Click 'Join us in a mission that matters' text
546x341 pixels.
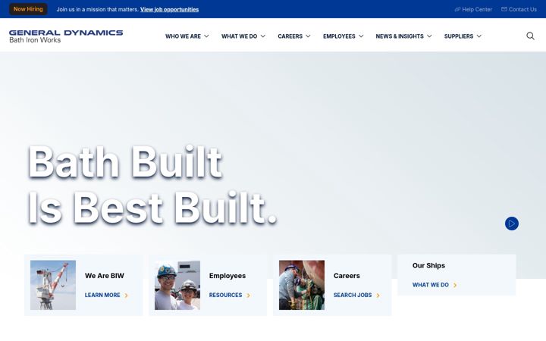coord(98,9)
